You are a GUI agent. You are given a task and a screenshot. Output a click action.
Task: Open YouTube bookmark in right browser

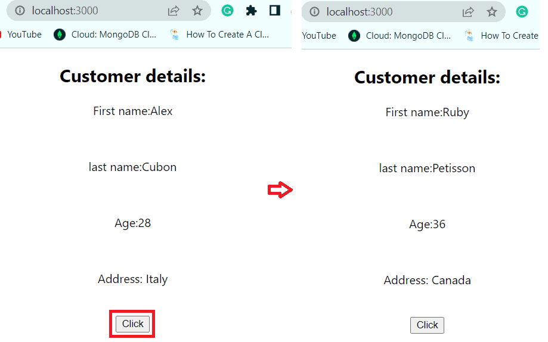(319, 36)
